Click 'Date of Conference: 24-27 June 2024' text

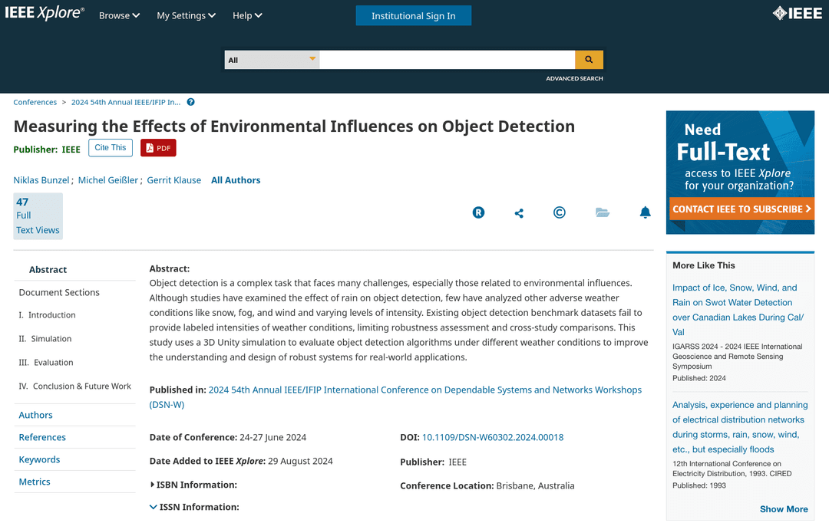click(228, 437)
